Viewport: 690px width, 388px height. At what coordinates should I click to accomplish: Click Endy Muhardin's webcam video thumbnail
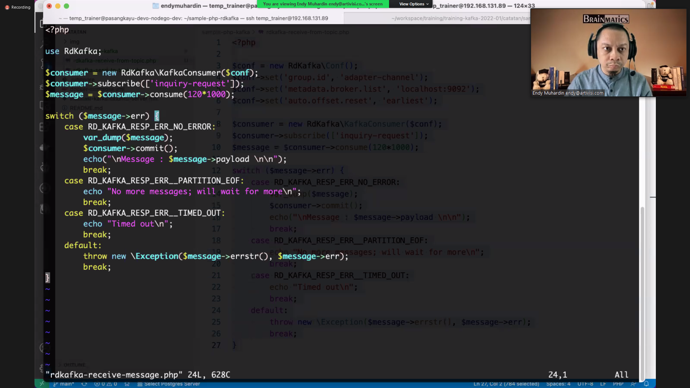point(608,53)
